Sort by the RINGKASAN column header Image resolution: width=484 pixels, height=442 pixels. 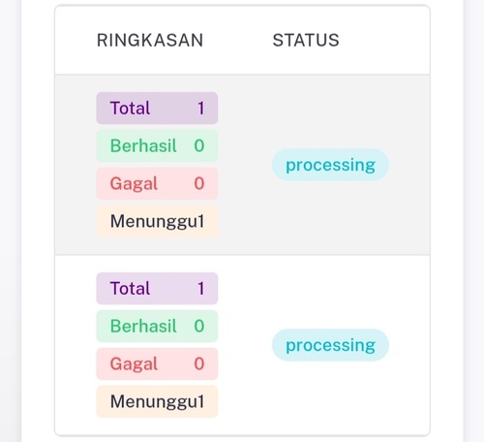tap(150, 41)
